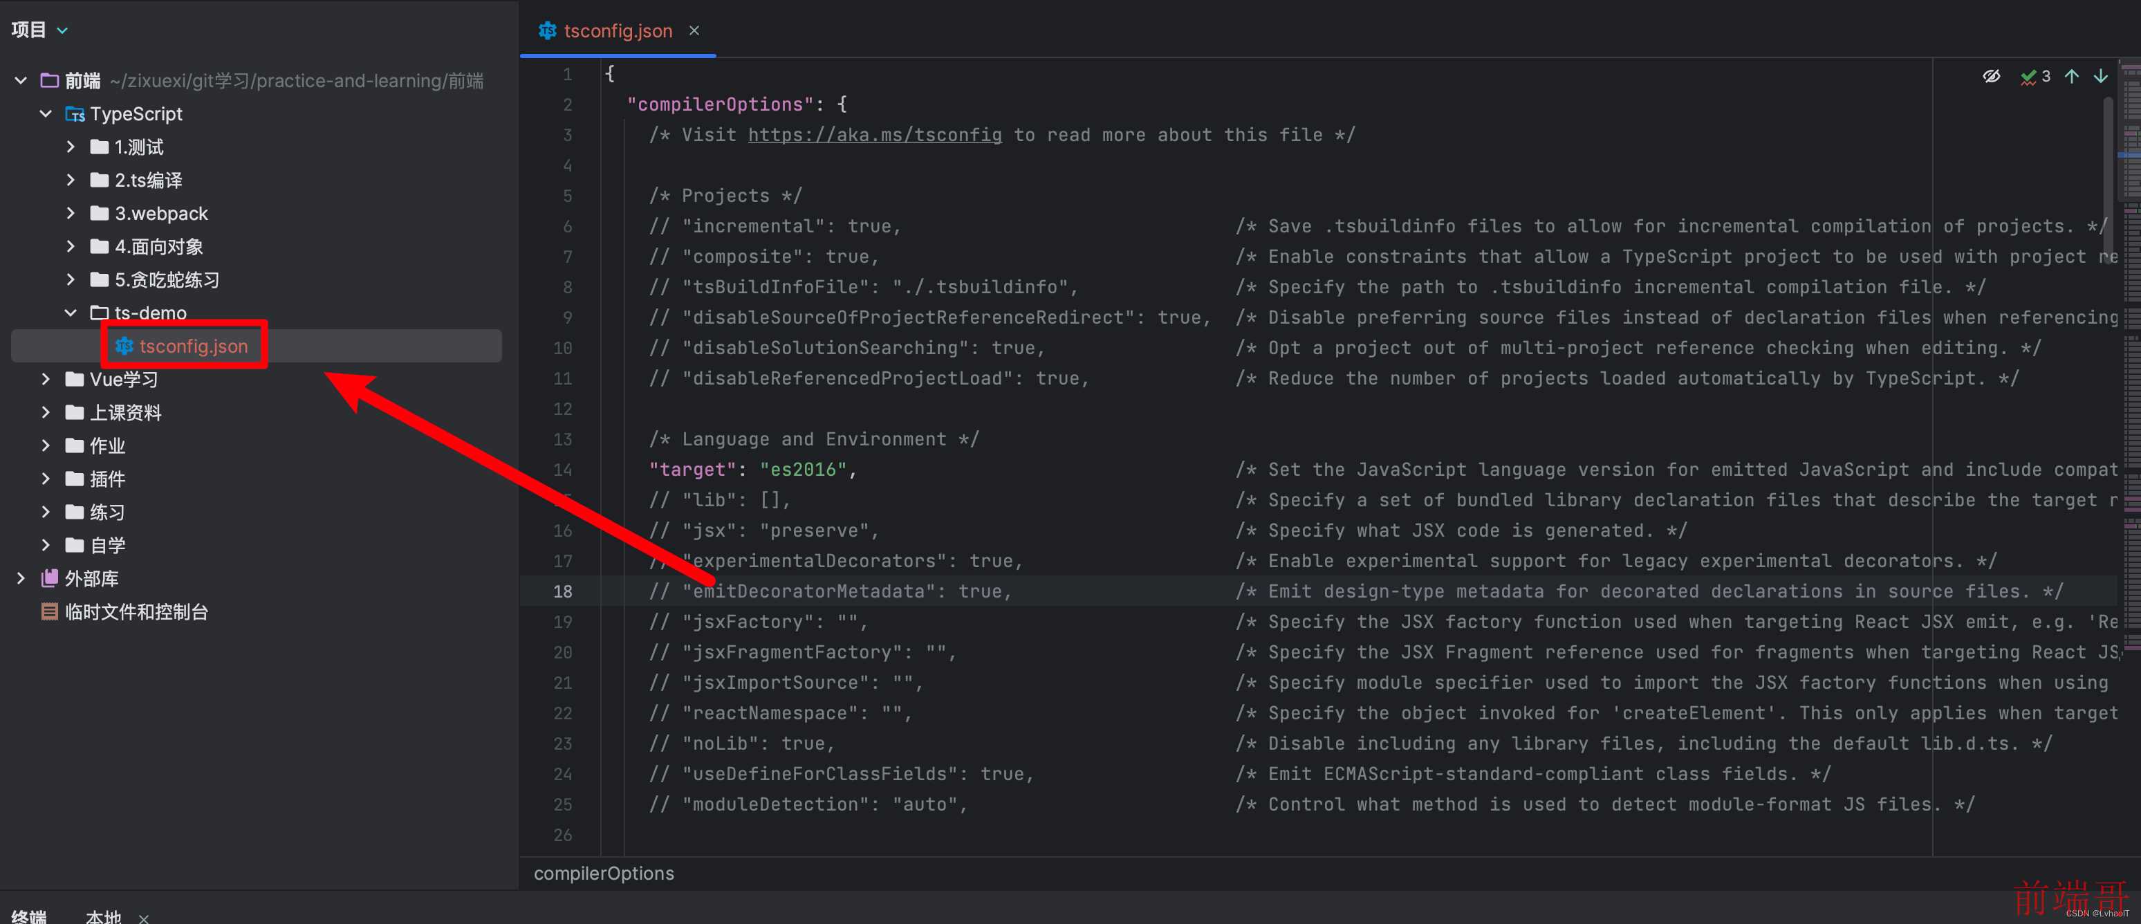
Task: Expand the 3.webpack folder
Action: pyautogui.click(x=71, y=214)
